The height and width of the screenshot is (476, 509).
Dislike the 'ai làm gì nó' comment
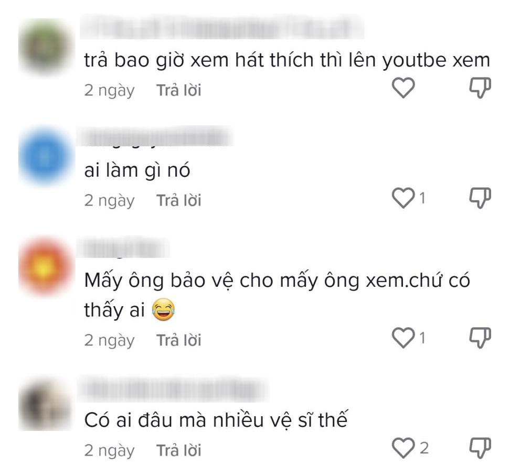click(x=480, y=198)
